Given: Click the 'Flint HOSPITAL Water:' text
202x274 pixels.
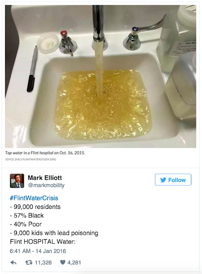Looking at the screenshot, I should 43,241.
